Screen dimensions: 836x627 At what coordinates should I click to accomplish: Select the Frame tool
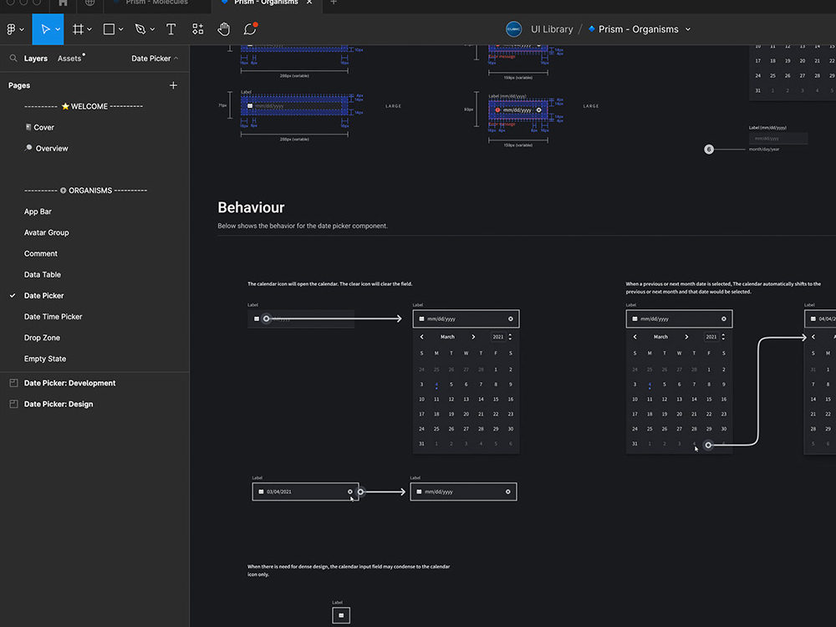pos(78,29)
